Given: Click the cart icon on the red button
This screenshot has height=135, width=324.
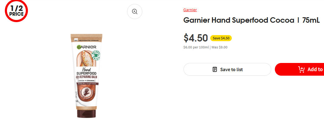Looking at the screenshot, I should [x=302, y=69].
